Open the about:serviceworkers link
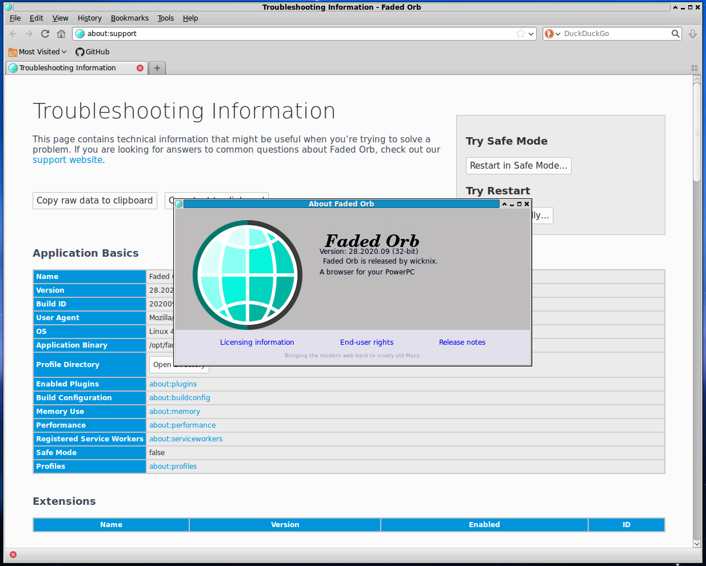 [186, 439]
